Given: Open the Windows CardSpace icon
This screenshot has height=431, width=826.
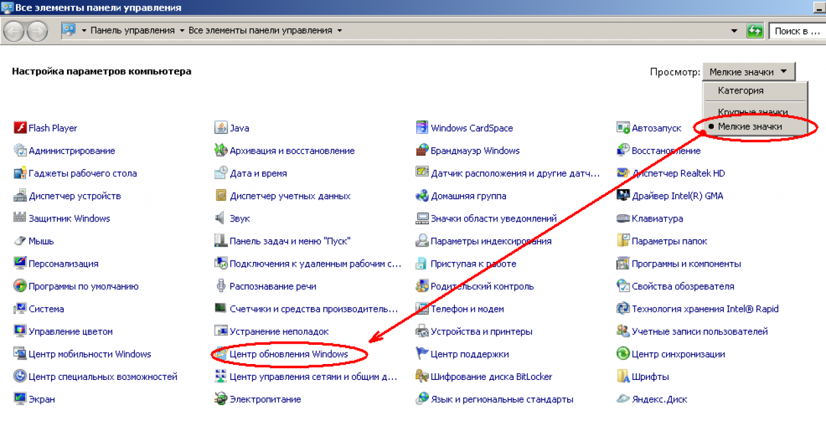Looking at the screenshot, I should click(x=422, y=128).
